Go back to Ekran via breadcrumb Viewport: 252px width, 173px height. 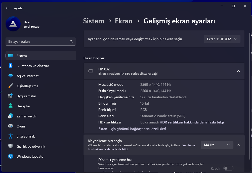(124, 21)
